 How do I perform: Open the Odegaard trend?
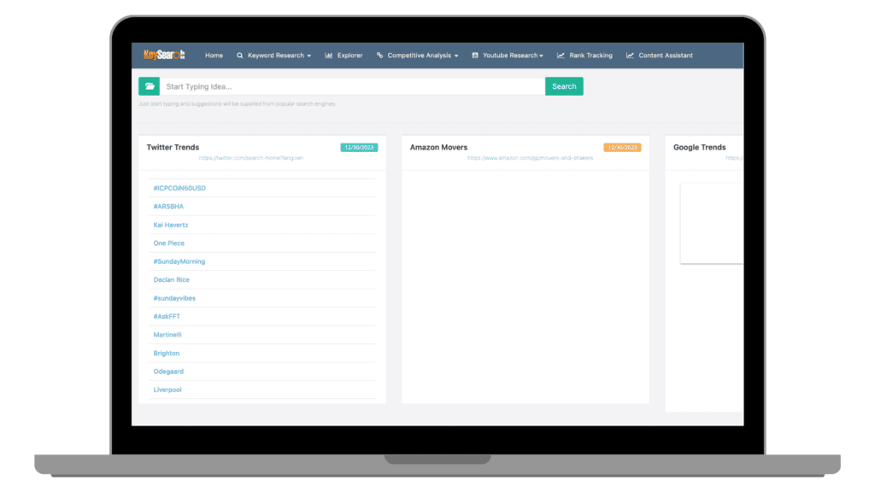pos(168,372)
